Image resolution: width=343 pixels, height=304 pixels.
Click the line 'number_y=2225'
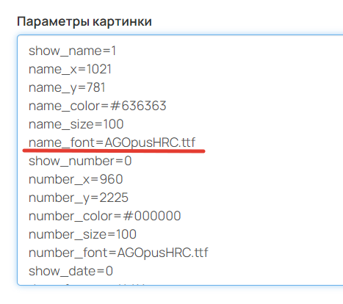[x=79, y=198]
